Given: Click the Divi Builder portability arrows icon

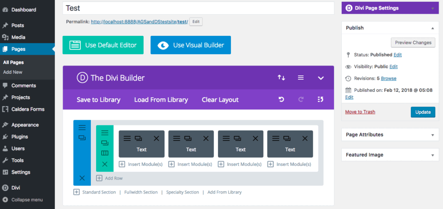Looking at the screenshot, I should coord(281,78).
